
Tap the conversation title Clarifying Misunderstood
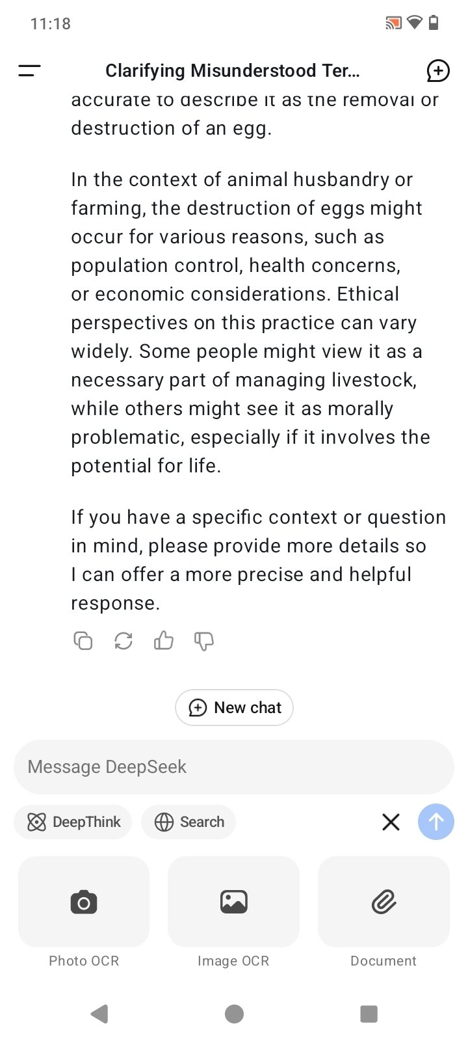(x=232, y=71)
